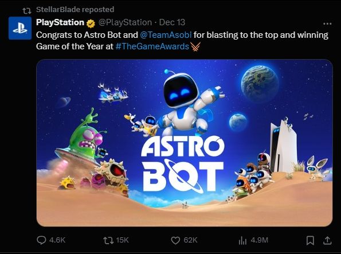Open the StellarBlade reposted label
This screenshot has width=341, height=254.
[75, 10]
